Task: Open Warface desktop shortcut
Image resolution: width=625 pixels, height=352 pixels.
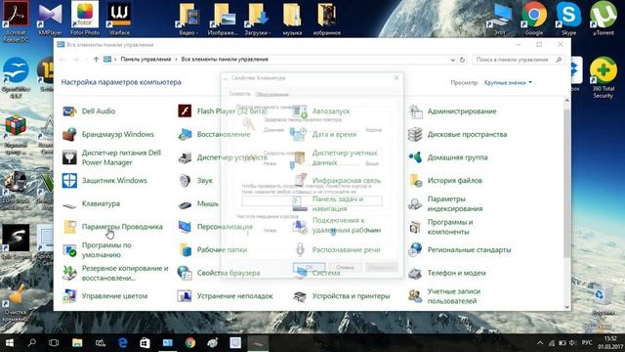Action: 119,19
